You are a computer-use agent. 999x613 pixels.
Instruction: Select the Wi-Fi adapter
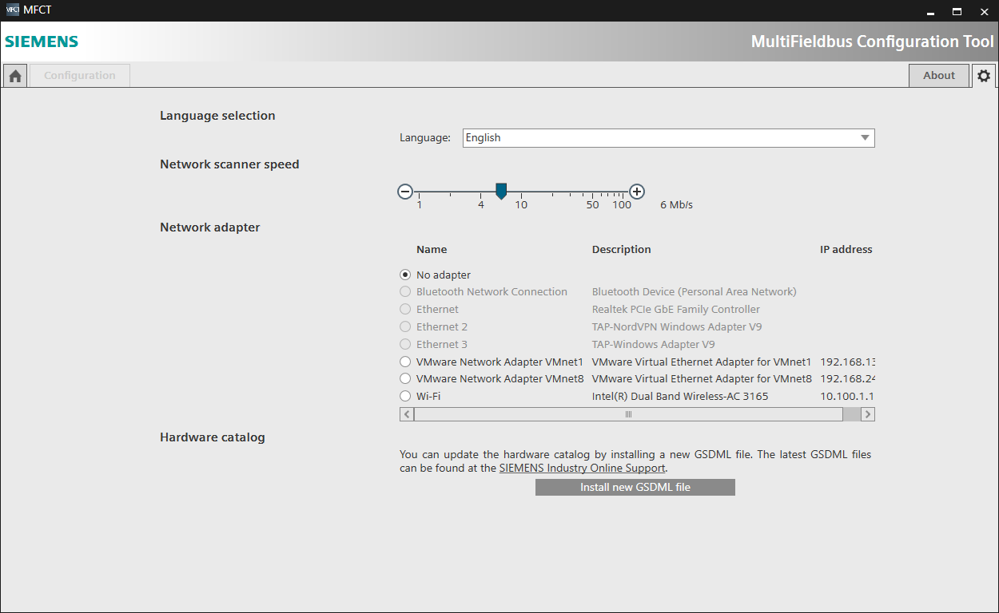tap(405, 397)
